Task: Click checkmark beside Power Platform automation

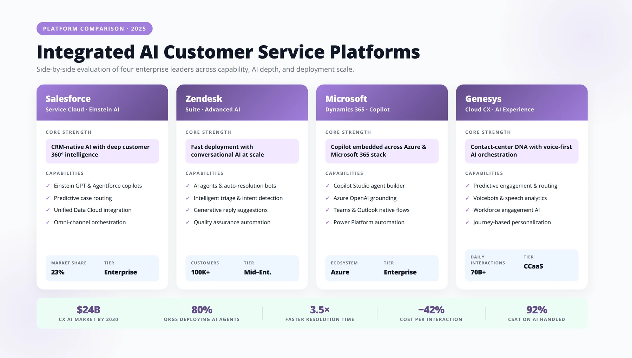Action: [328, 222]
